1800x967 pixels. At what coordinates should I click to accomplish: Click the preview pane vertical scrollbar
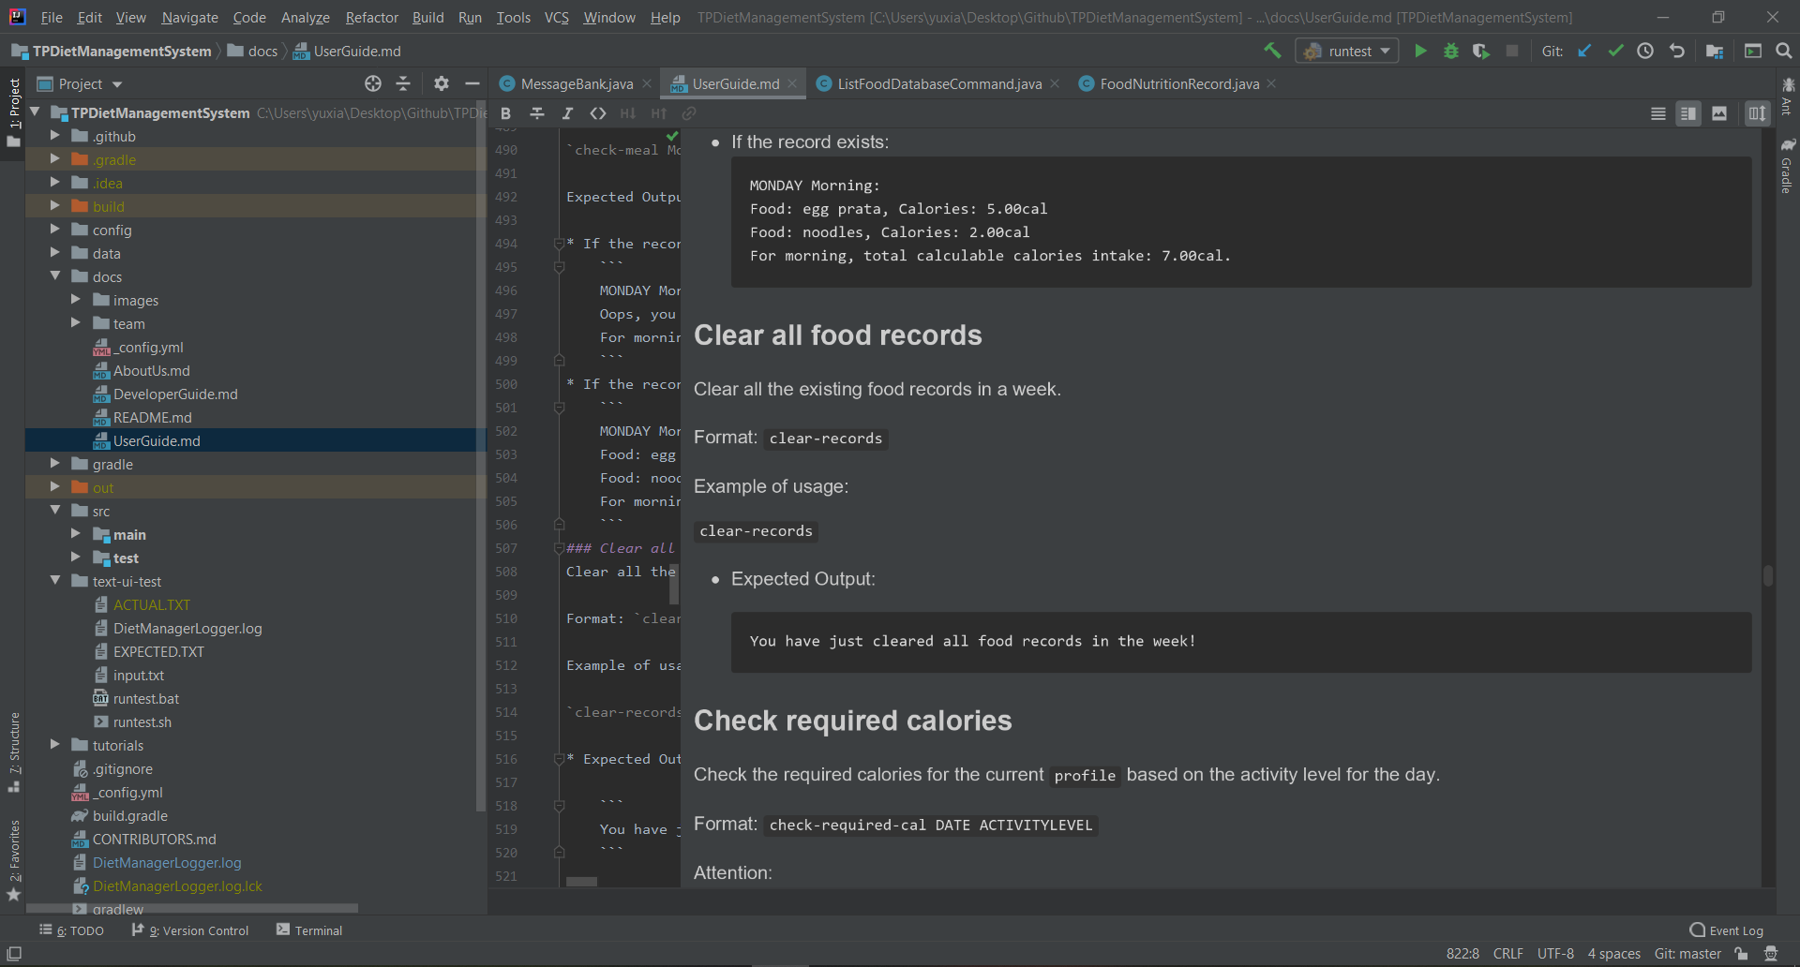[1768, 575]
